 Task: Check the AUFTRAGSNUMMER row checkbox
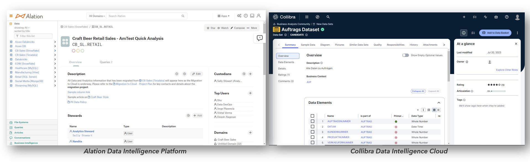(x=312, y=121)
